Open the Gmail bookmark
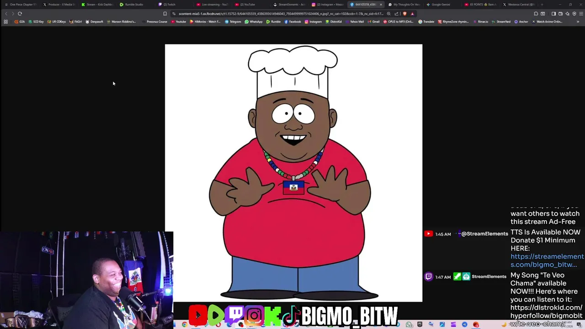 [x=373, y=21]
